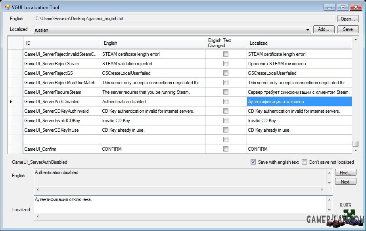Click the VGUI Localization Tool title bar icon
The image size is (366, 231).
7,7
